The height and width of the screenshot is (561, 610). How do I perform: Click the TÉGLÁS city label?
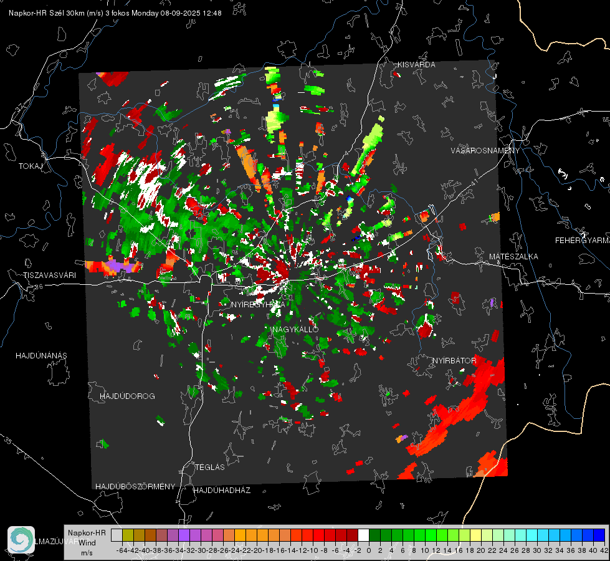(210, 467)
